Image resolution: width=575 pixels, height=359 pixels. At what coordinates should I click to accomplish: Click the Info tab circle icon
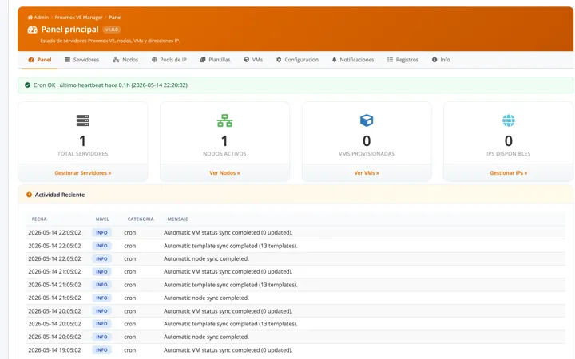coord(434,60)
